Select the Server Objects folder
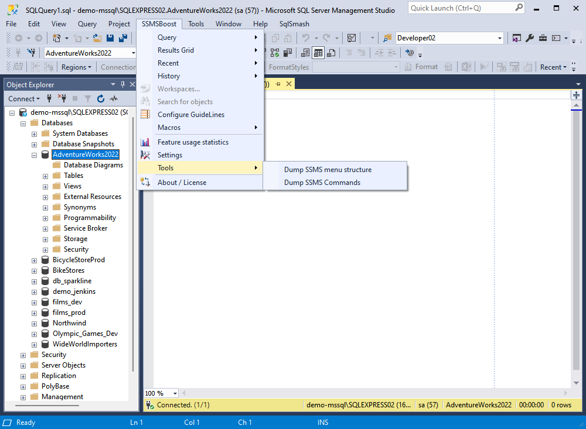Viewport: 586px width, 429px height. click(x=63, y=365)
